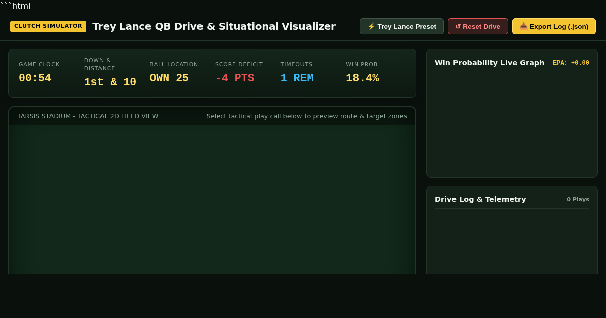606x318 pixels.
Task: Click the WIN PROB label
Action: point(362,64)
